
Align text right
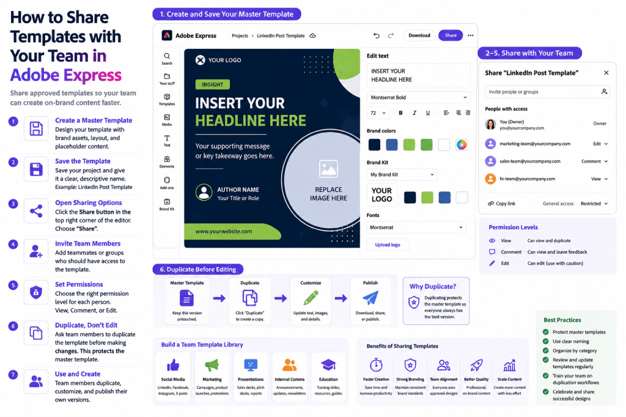tap(468, 113)
